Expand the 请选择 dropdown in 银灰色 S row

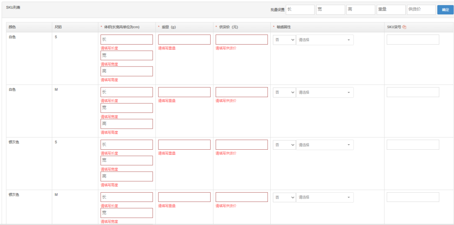point(325,145)
